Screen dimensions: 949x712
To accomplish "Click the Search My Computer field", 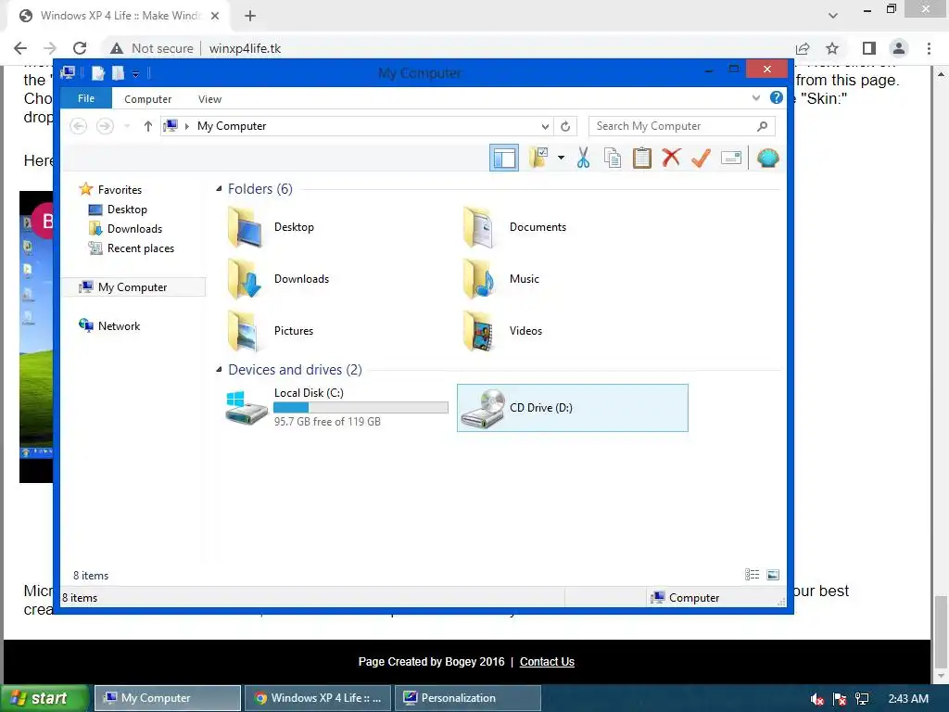I will pyautogui.click(x=681, y=126).
